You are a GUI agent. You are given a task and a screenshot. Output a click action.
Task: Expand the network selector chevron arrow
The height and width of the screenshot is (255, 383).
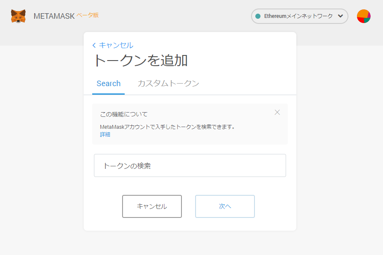340,16
